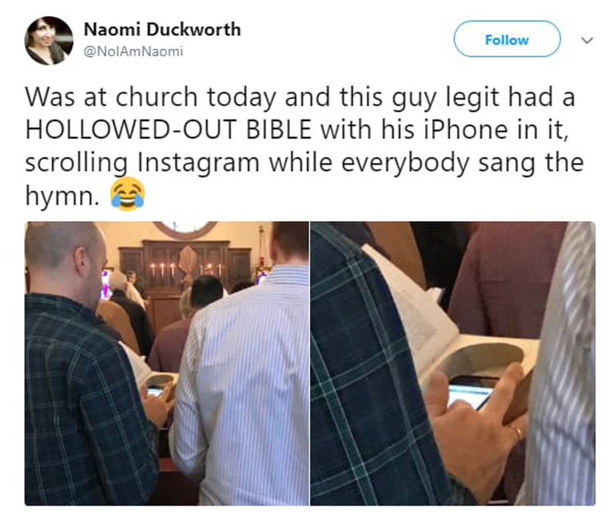Click the iPhone screen in the right photo
Image resolution: width=614 pixels, height=513 pixels.
(x=470, y=395)
